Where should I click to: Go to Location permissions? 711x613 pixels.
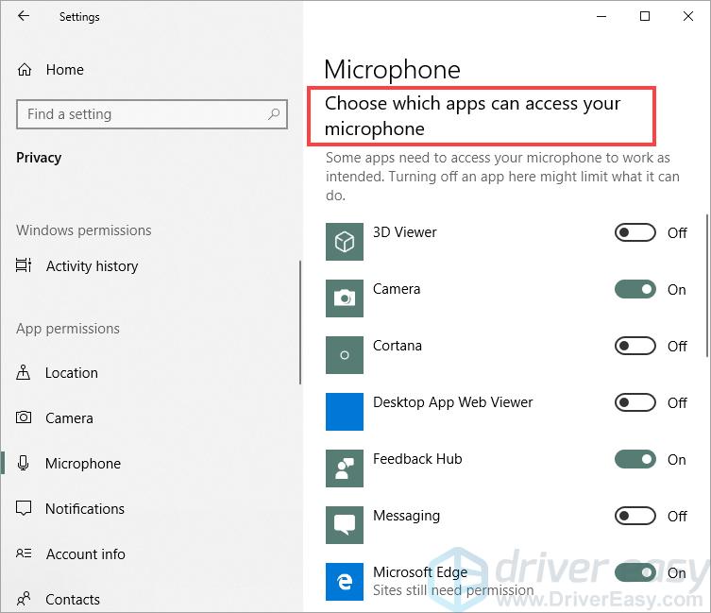(x=71, y=372)
